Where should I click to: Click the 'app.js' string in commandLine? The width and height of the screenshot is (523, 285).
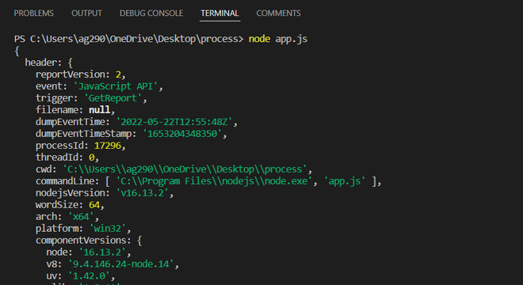(x=345, y=181)
